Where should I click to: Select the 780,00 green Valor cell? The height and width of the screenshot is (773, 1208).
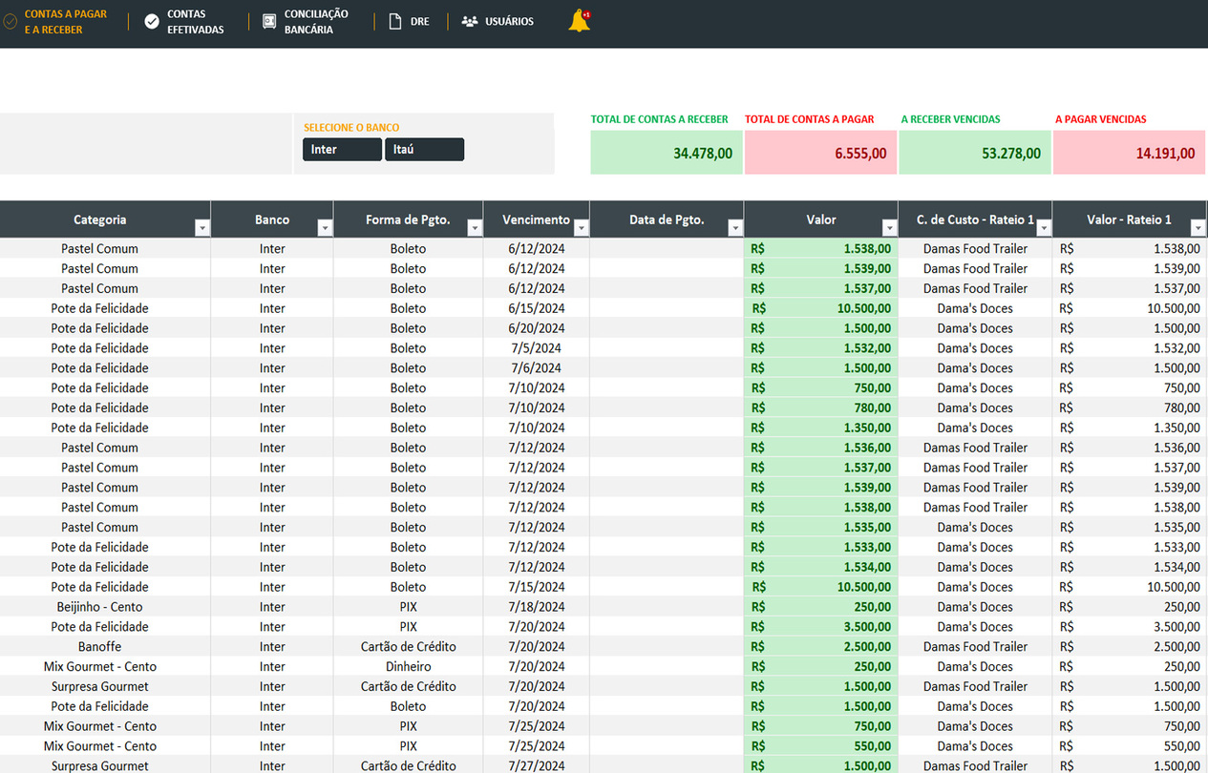pyautogui.click(x=820, y=407)
